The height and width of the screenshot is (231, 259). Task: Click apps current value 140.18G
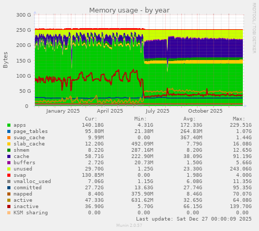(x=93, y=125)
